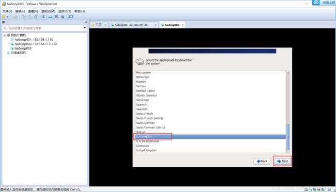
Task: Click the message log icon in status bar
Action: 329,189
